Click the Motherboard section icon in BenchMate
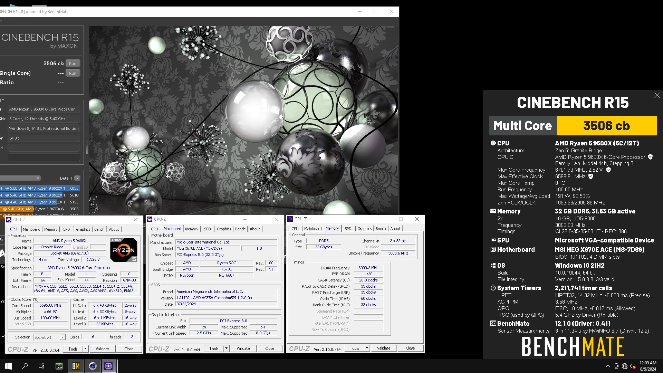Image resolution: width=663 pixels, height=373 pixels. (x=493, y=249)
